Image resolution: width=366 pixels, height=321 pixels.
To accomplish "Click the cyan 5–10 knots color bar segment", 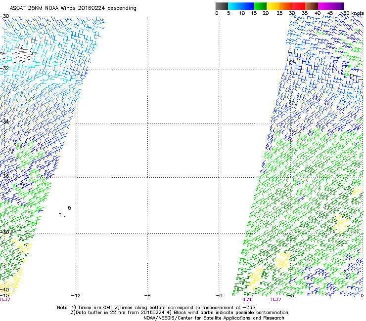I will coord(234,6).
